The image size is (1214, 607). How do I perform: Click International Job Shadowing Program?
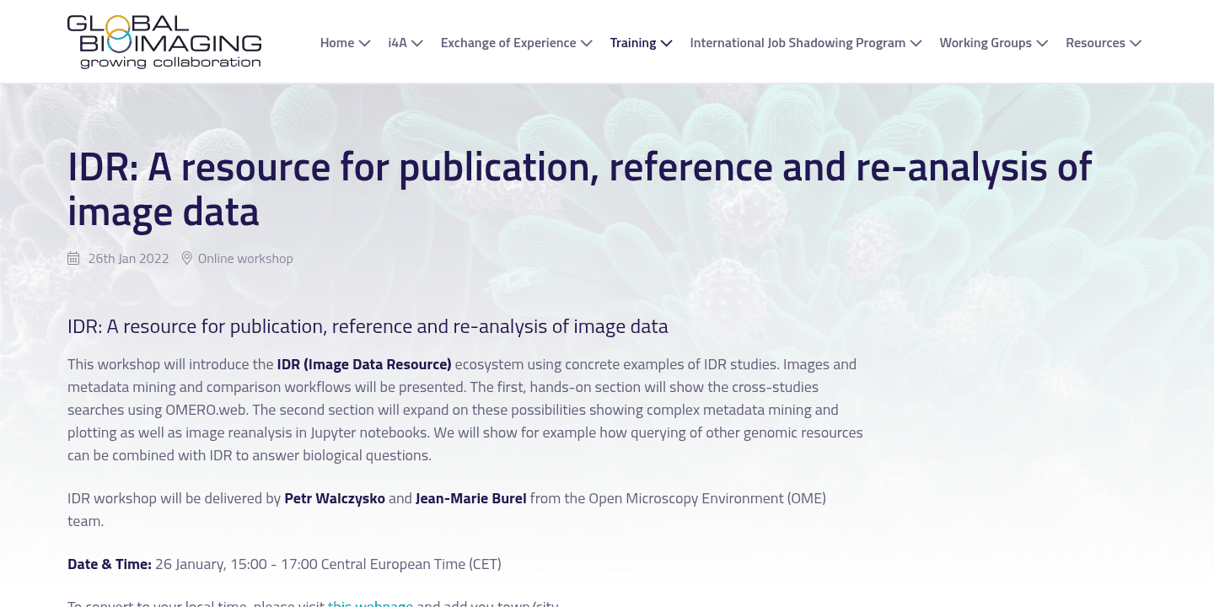(798, 42)
